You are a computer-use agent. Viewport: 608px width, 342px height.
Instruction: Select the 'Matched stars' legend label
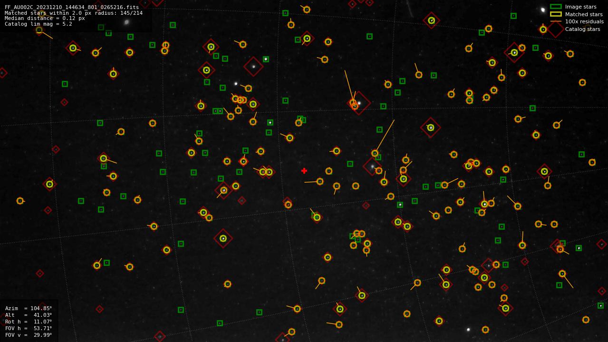(584, 14)
